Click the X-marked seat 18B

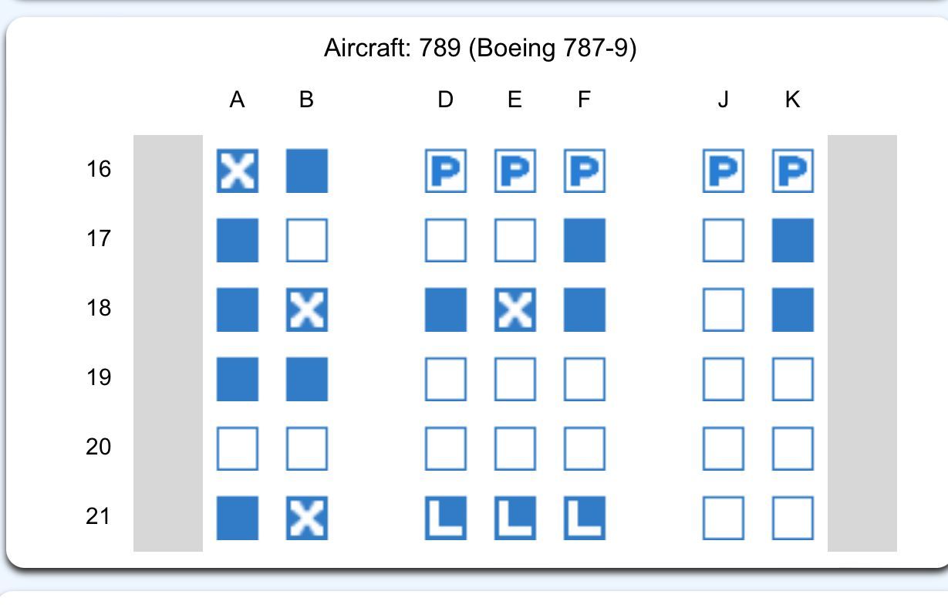coord(306,309)
